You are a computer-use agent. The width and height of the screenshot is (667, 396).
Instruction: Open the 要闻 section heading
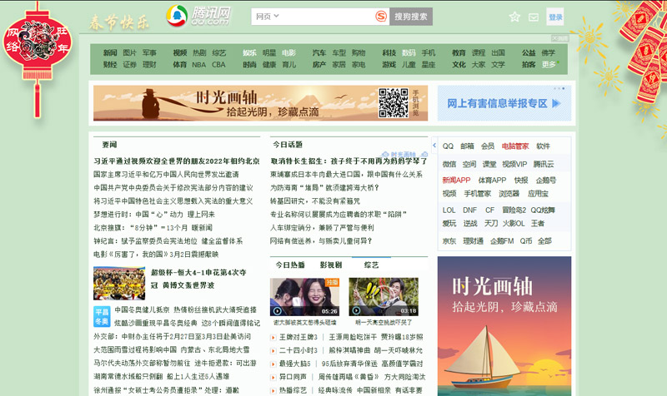click(109, 144)
